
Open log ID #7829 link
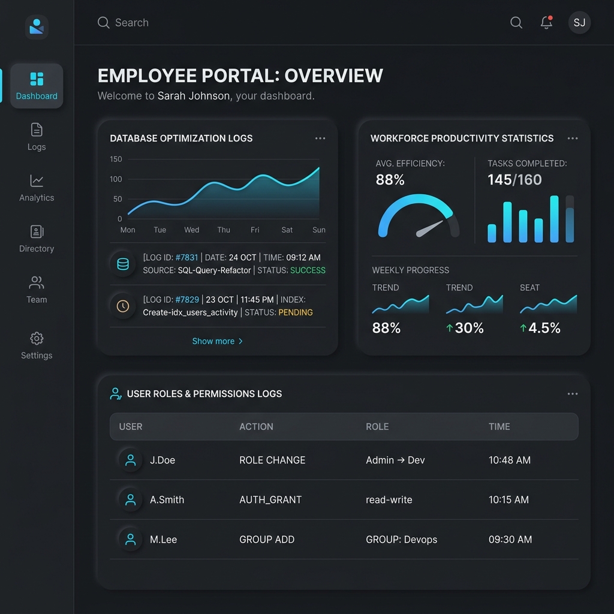[187, 300]
